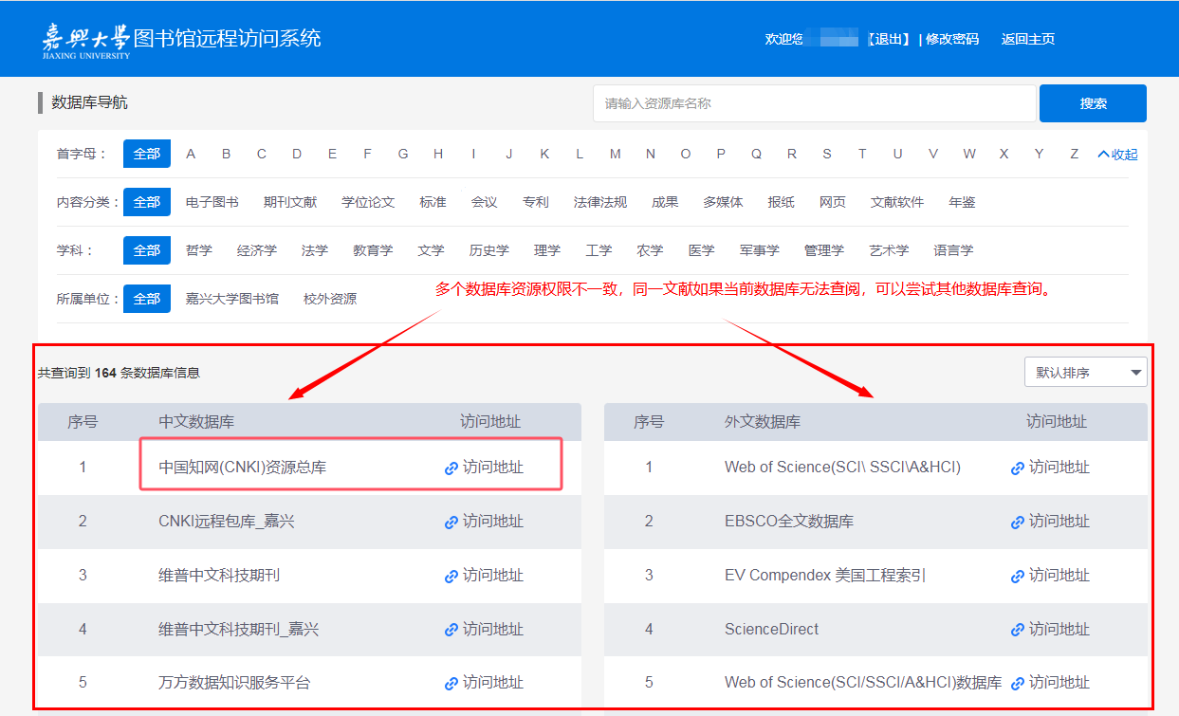Click link icon for EV Compendex

click(x=1018, y=577)
